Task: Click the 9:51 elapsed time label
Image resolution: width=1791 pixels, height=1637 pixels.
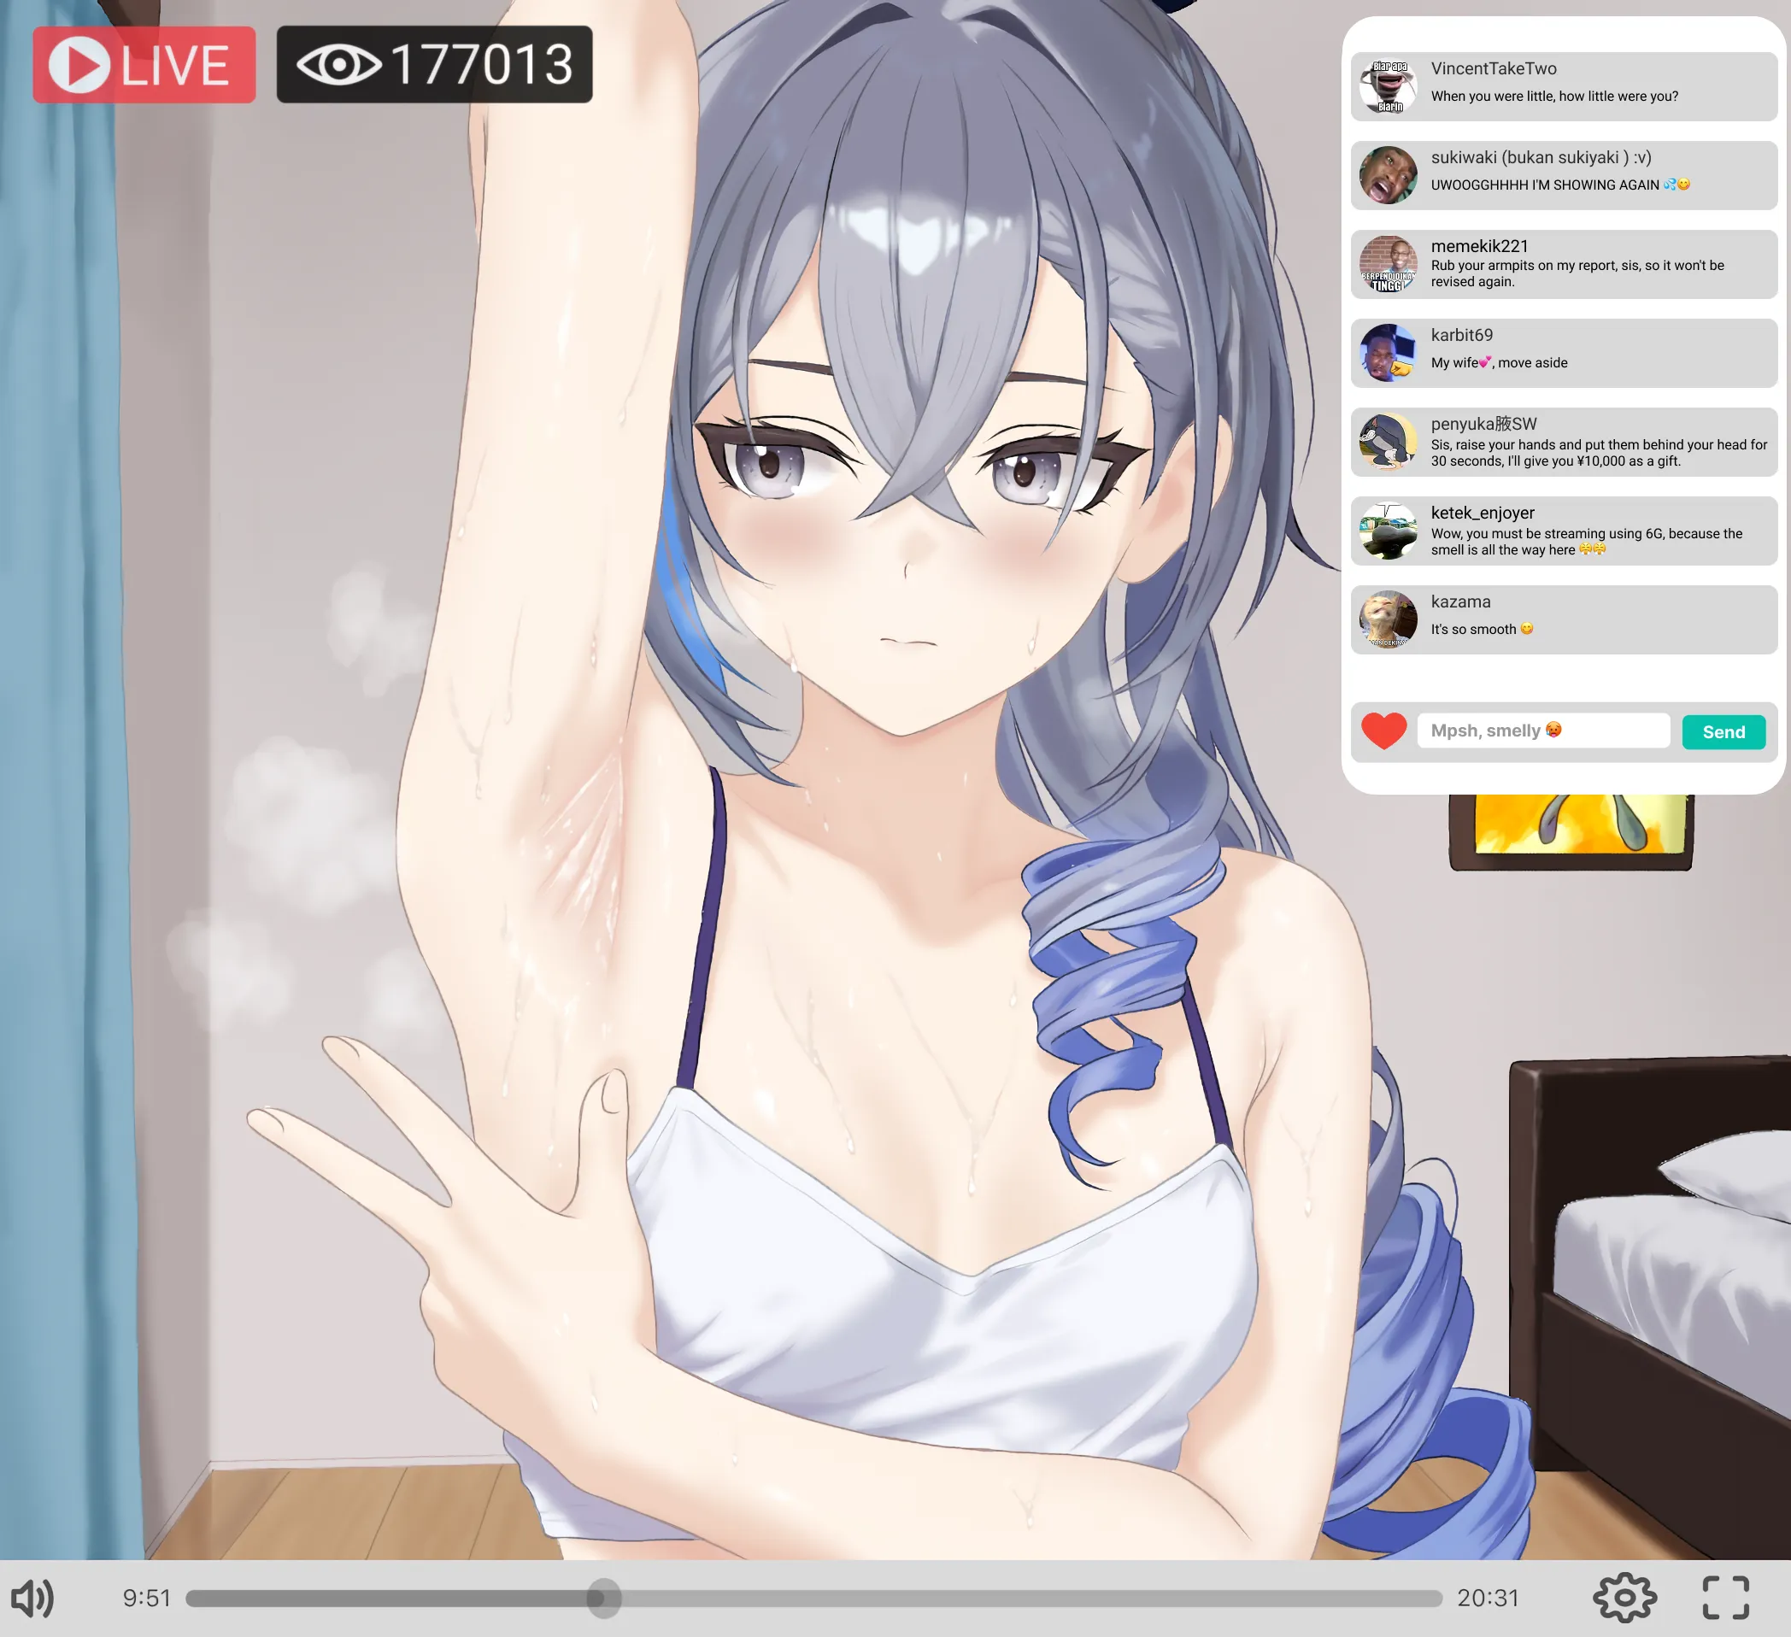Action: [147, 1598]
